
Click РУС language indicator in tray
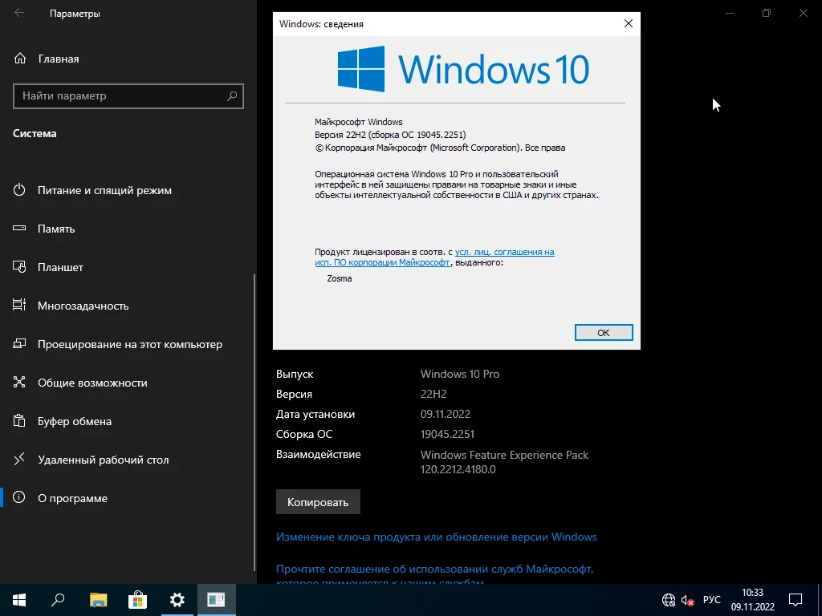(711, 600)
